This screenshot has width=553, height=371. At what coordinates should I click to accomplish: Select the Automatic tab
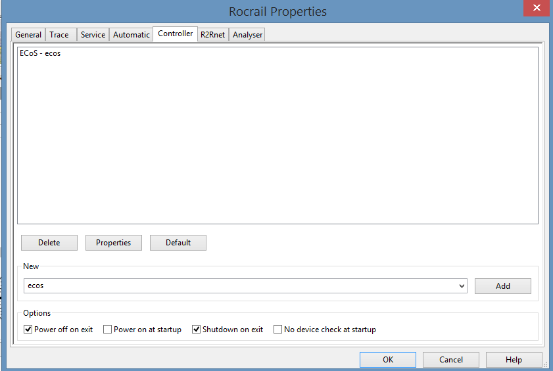pos(132,35)
